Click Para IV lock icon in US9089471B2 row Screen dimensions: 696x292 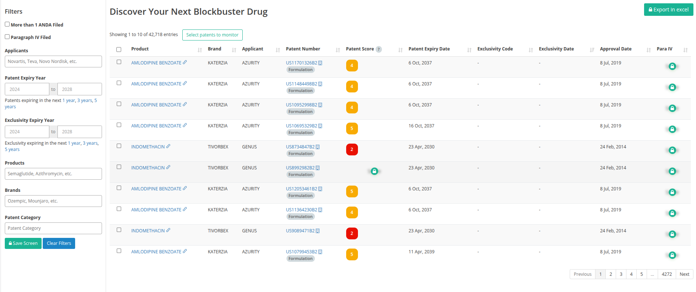672,234
